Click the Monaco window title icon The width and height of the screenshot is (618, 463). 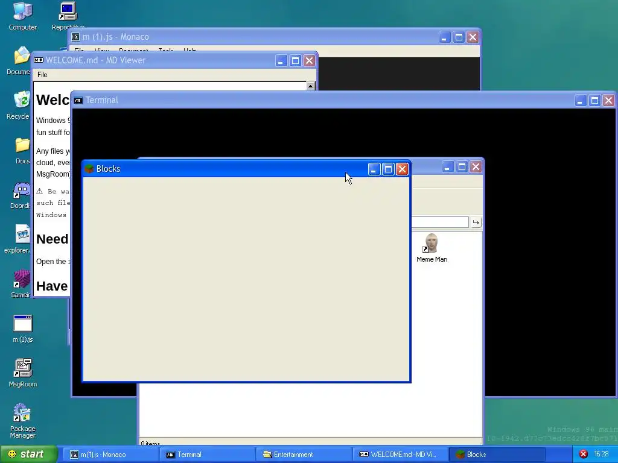click(75, 37)
